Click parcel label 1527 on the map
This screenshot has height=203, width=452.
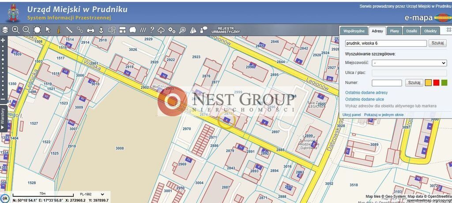click(x=34, y=123)
